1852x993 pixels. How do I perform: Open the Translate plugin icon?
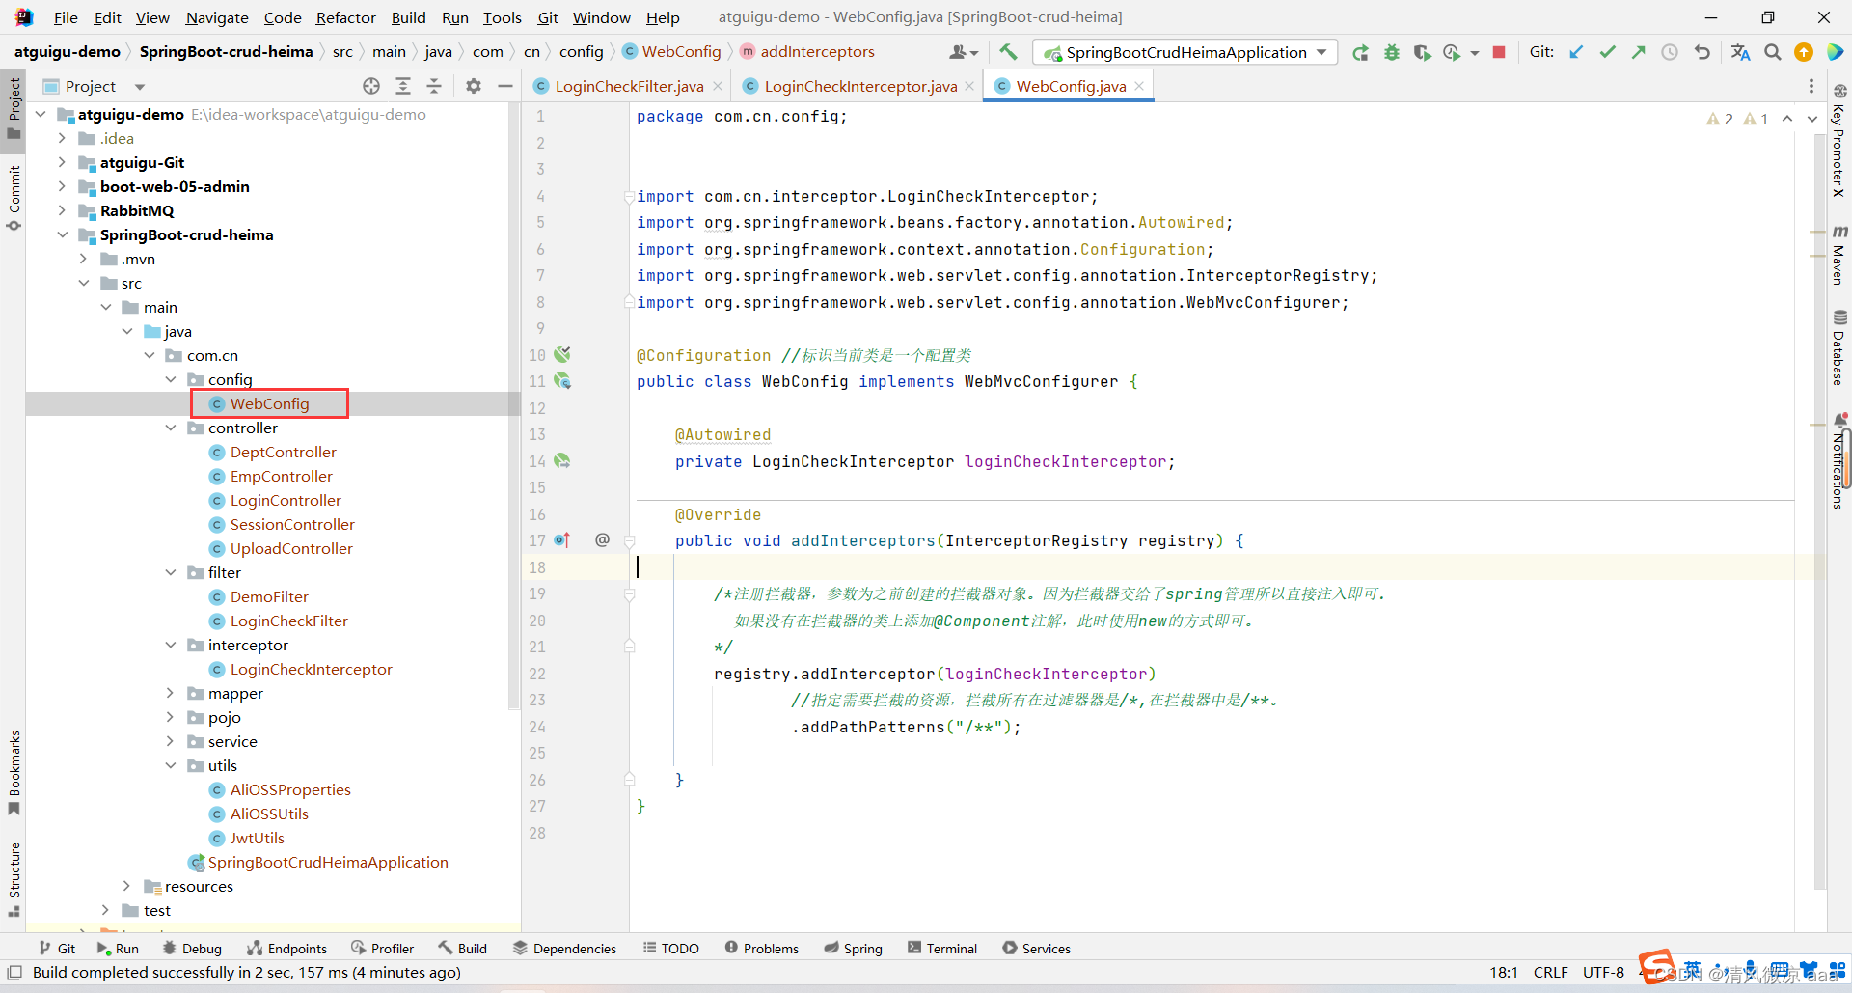click(x=1740, y=52)
